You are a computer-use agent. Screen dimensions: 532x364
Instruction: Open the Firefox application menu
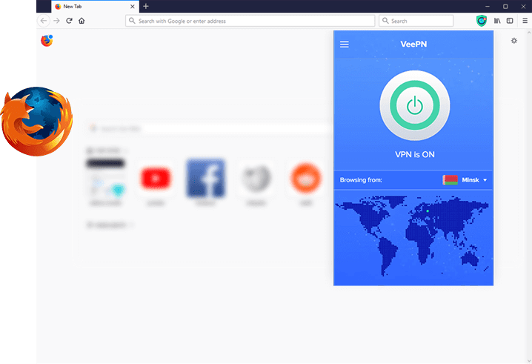(525, 21)
